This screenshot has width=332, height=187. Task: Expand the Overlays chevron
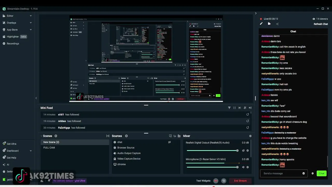(31, 23)
